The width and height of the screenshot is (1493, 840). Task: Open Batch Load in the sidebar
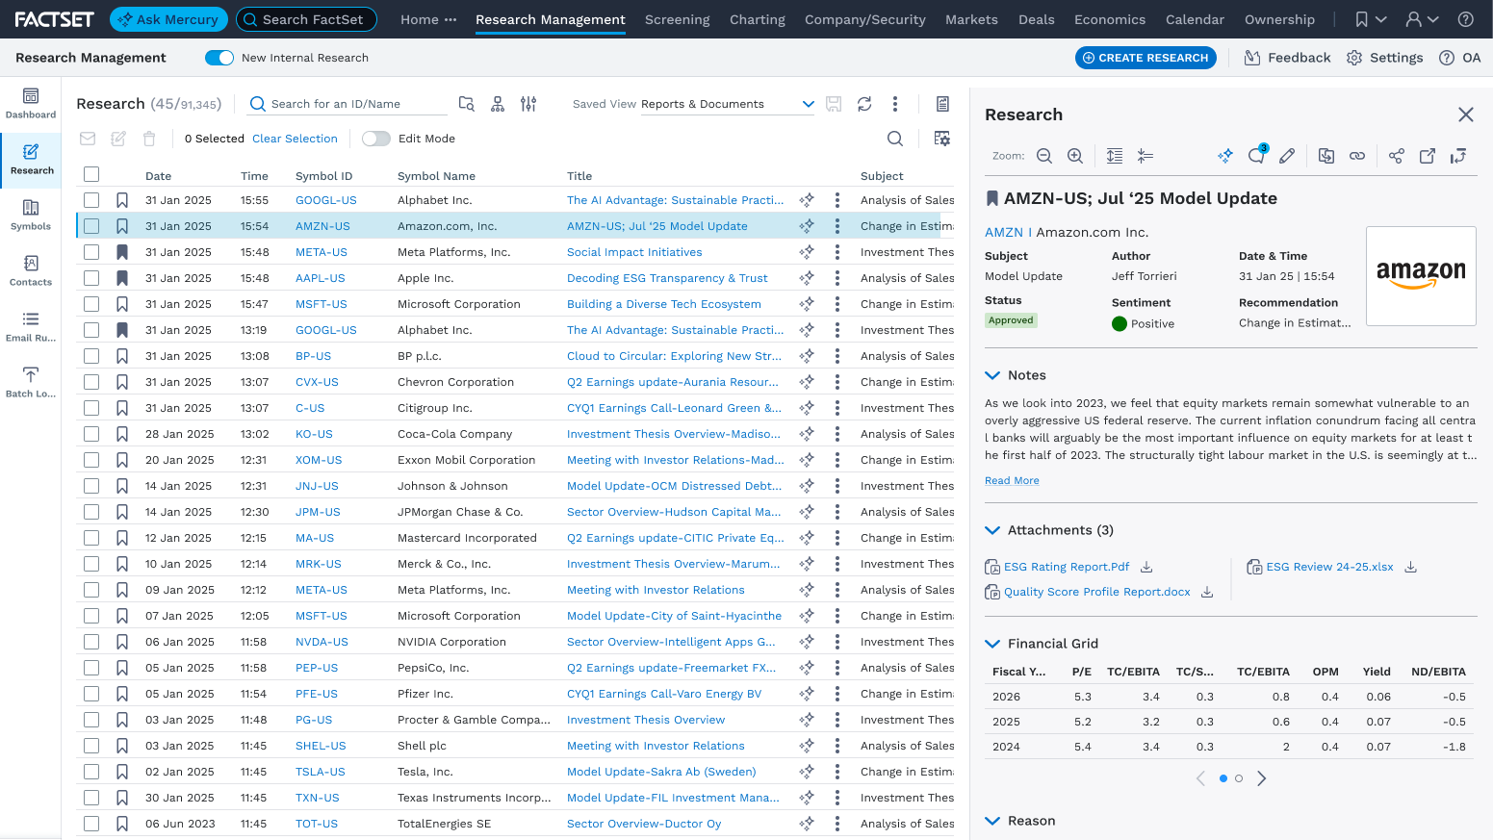click(x=31, y=383)
